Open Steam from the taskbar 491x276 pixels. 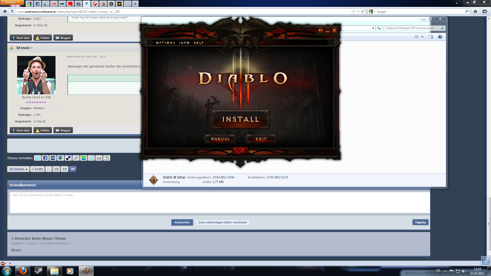click(39, 271)
